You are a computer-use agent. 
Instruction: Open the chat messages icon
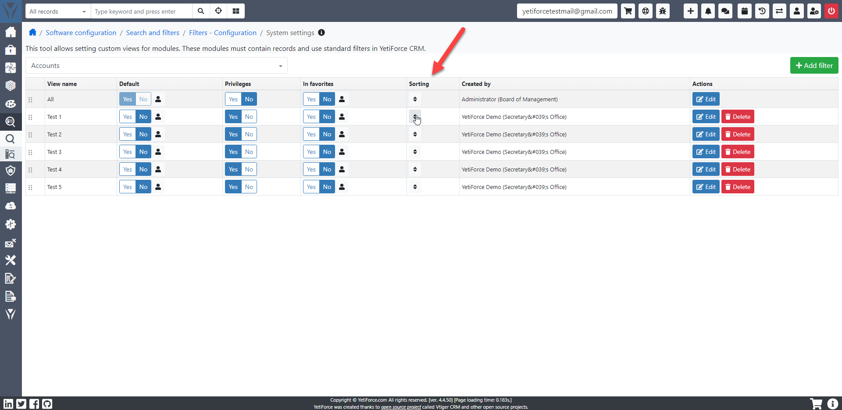tap(725, 11)
